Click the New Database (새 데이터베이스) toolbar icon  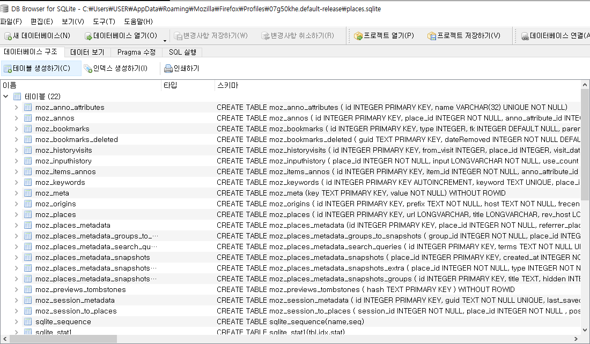point(8,36)
